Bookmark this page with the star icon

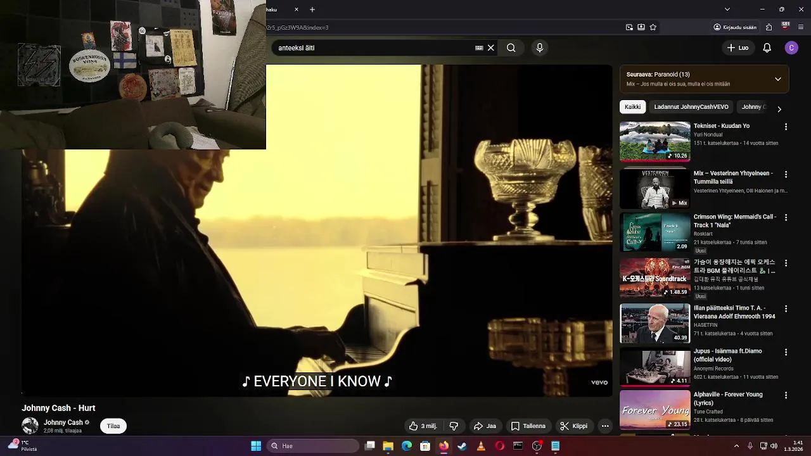click(653, 27)
